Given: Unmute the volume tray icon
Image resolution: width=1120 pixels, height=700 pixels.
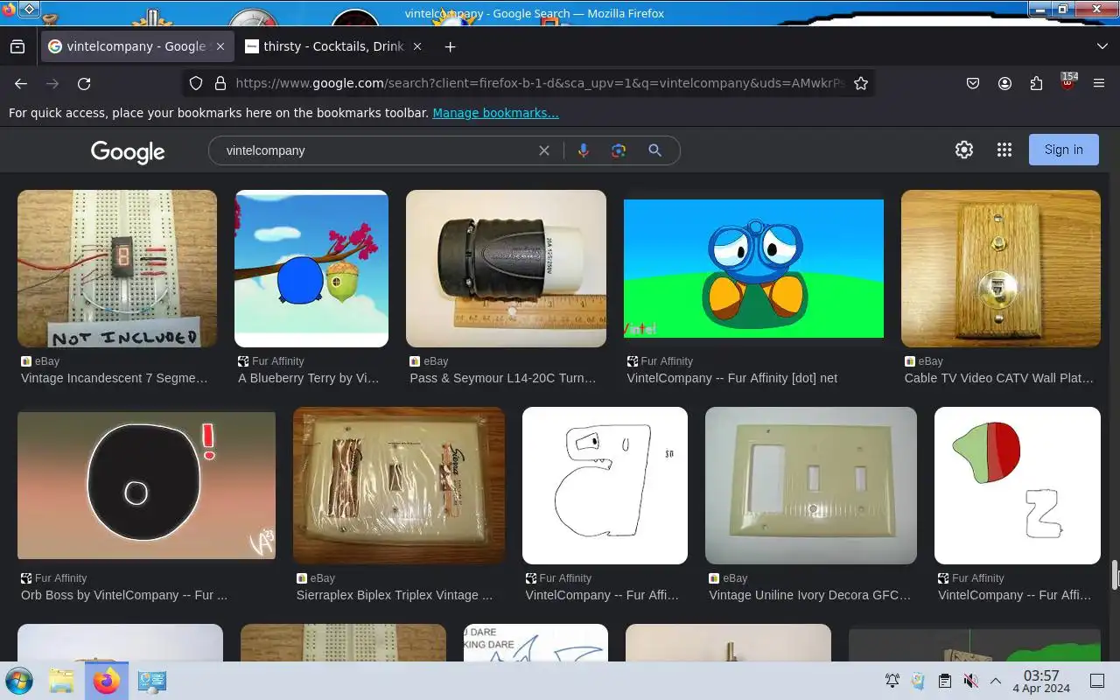Looking at the screenshot, I should click(x=970, y=681).
